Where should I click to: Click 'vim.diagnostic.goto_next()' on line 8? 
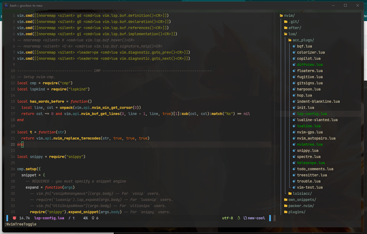click(x=147, y=58)
